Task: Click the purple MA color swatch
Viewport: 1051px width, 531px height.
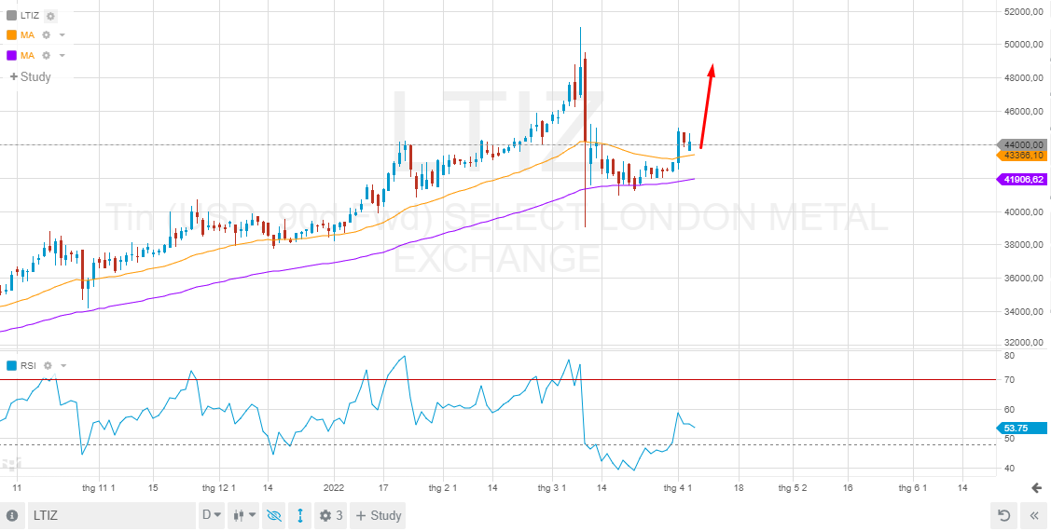Action: [11, 56]
